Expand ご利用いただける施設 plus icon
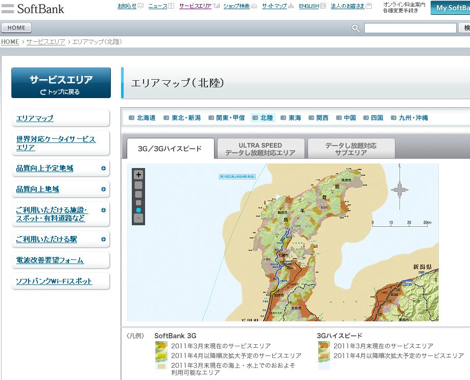 [x=103, y=210]
